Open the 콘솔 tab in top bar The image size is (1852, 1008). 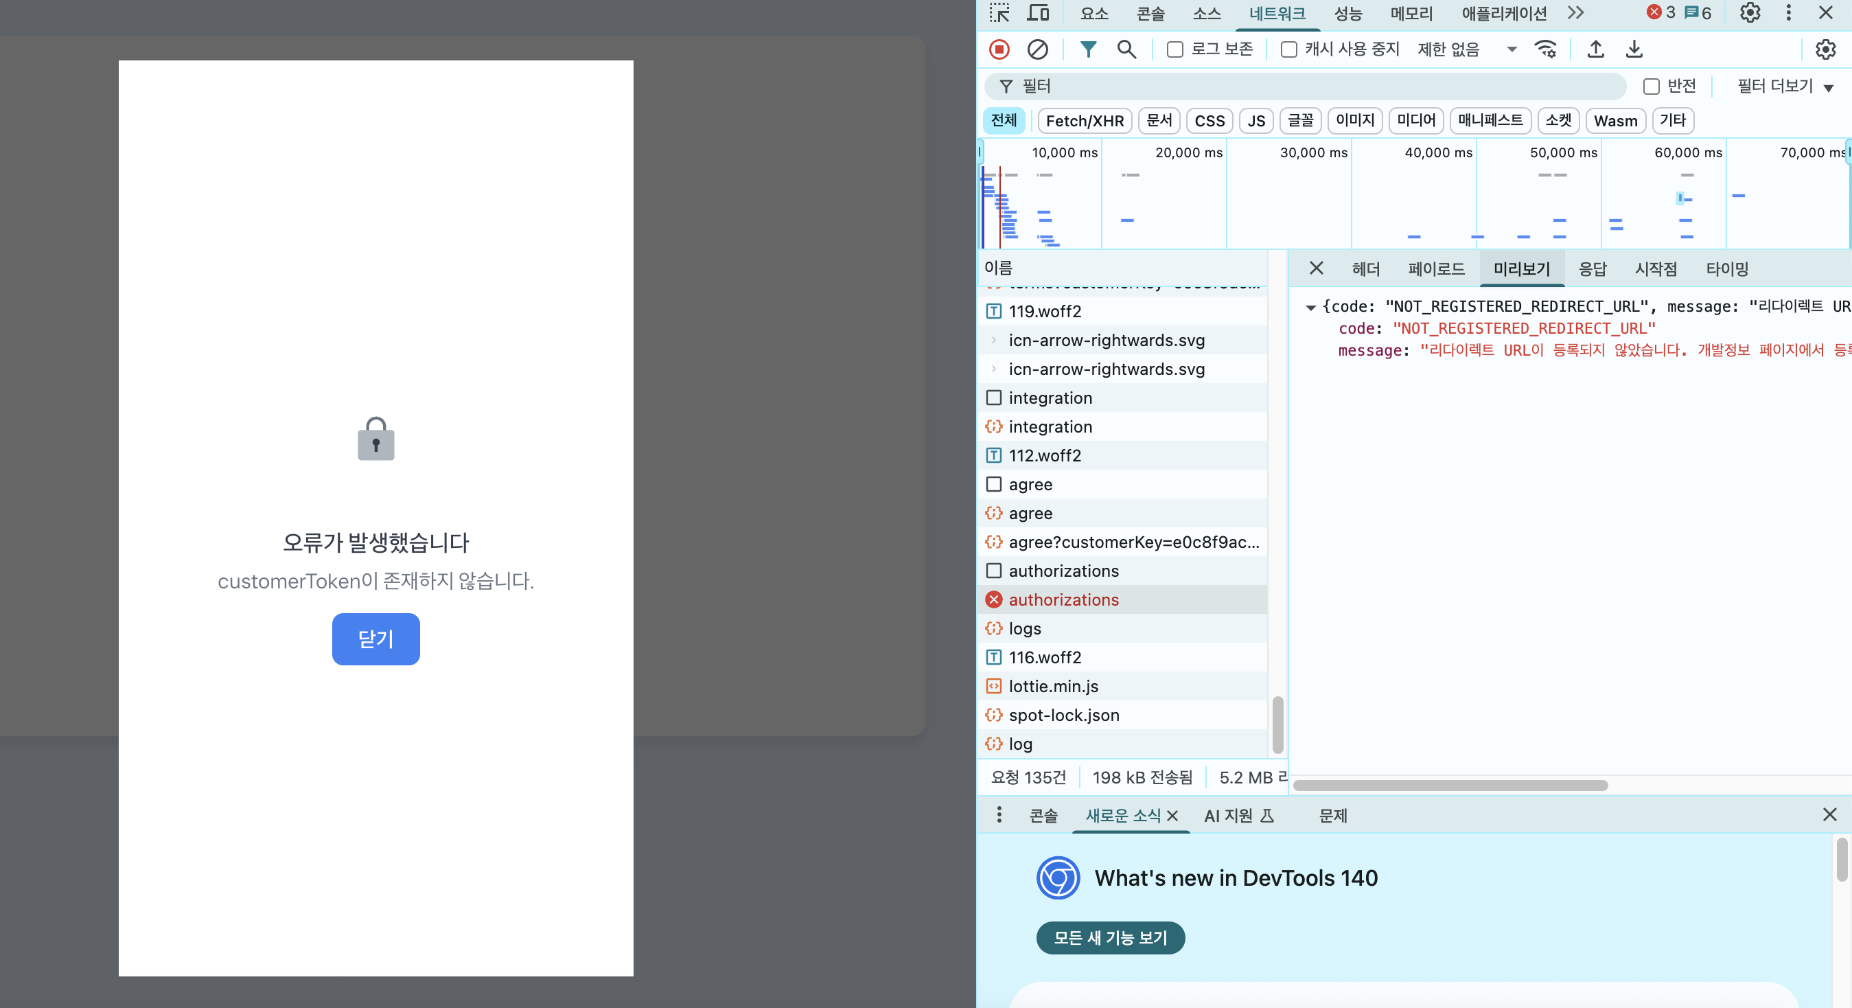click(1150, 13)
